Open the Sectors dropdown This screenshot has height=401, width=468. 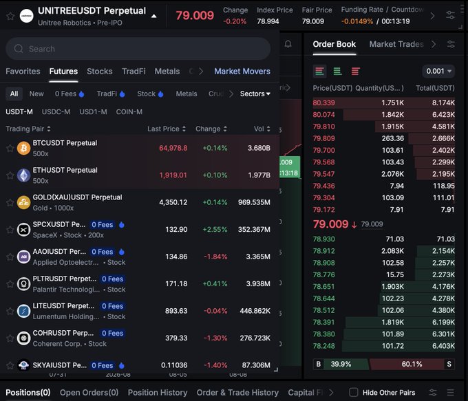pyautogui.click(x=255, y=94)
